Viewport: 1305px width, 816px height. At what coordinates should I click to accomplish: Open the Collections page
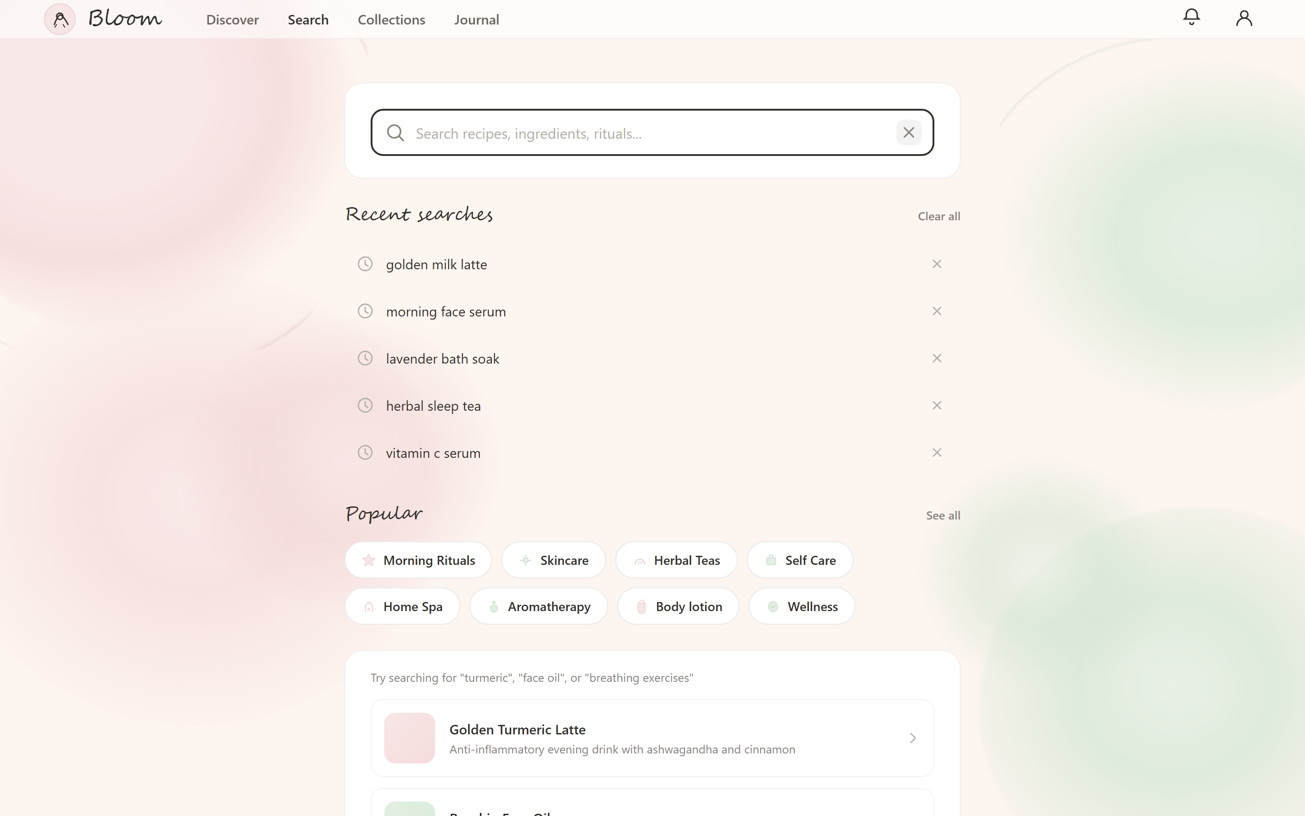[391, 19]
